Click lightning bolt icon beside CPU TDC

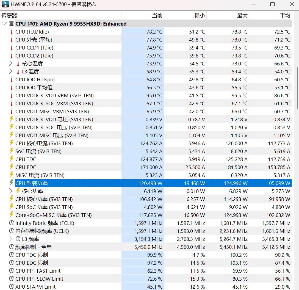pos(12,159)
